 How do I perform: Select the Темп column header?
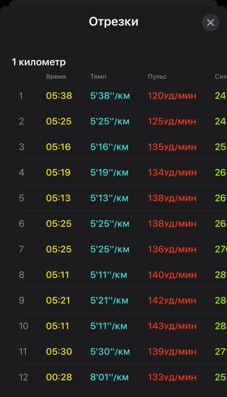click(98, 77)
